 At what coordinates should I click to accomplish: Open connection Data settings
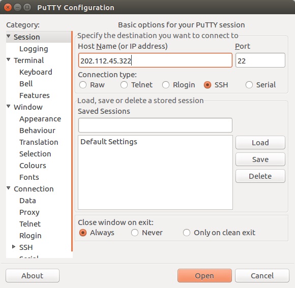click(27, 201)
